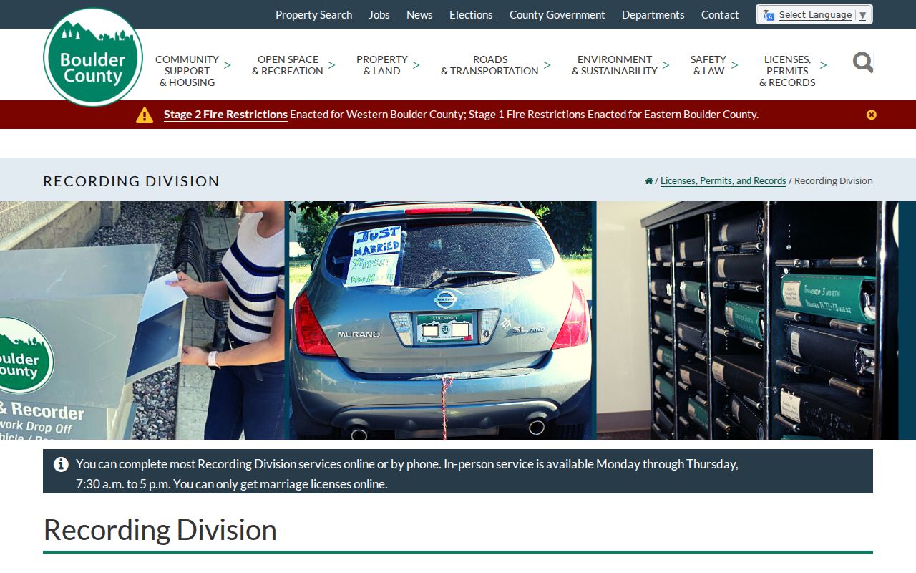Viewport: 916px width, 573px height.
Task: Click the fire alert warning triangle icon
Action: tap(145, 115)
